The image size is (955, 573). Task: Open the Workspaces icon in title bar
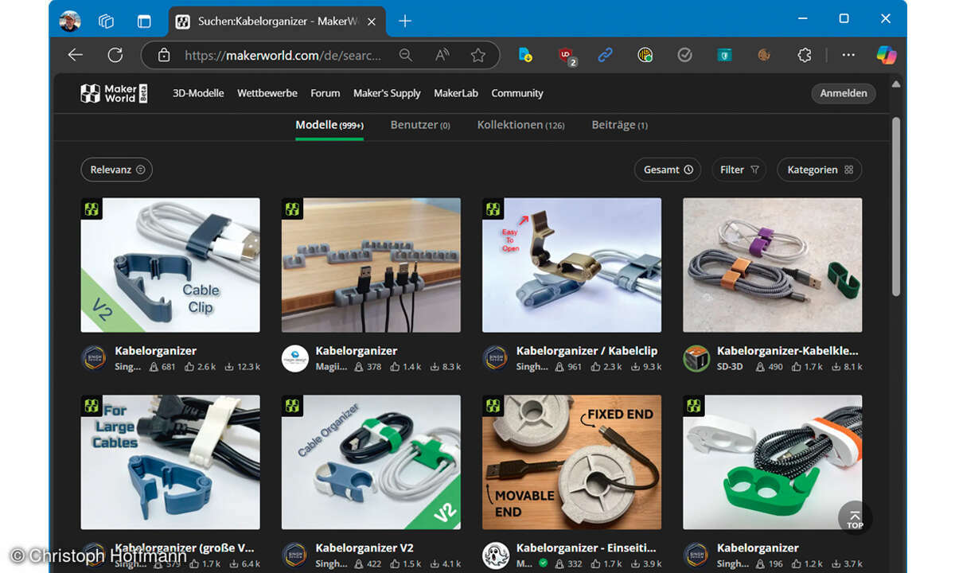(x=106, y=21)
